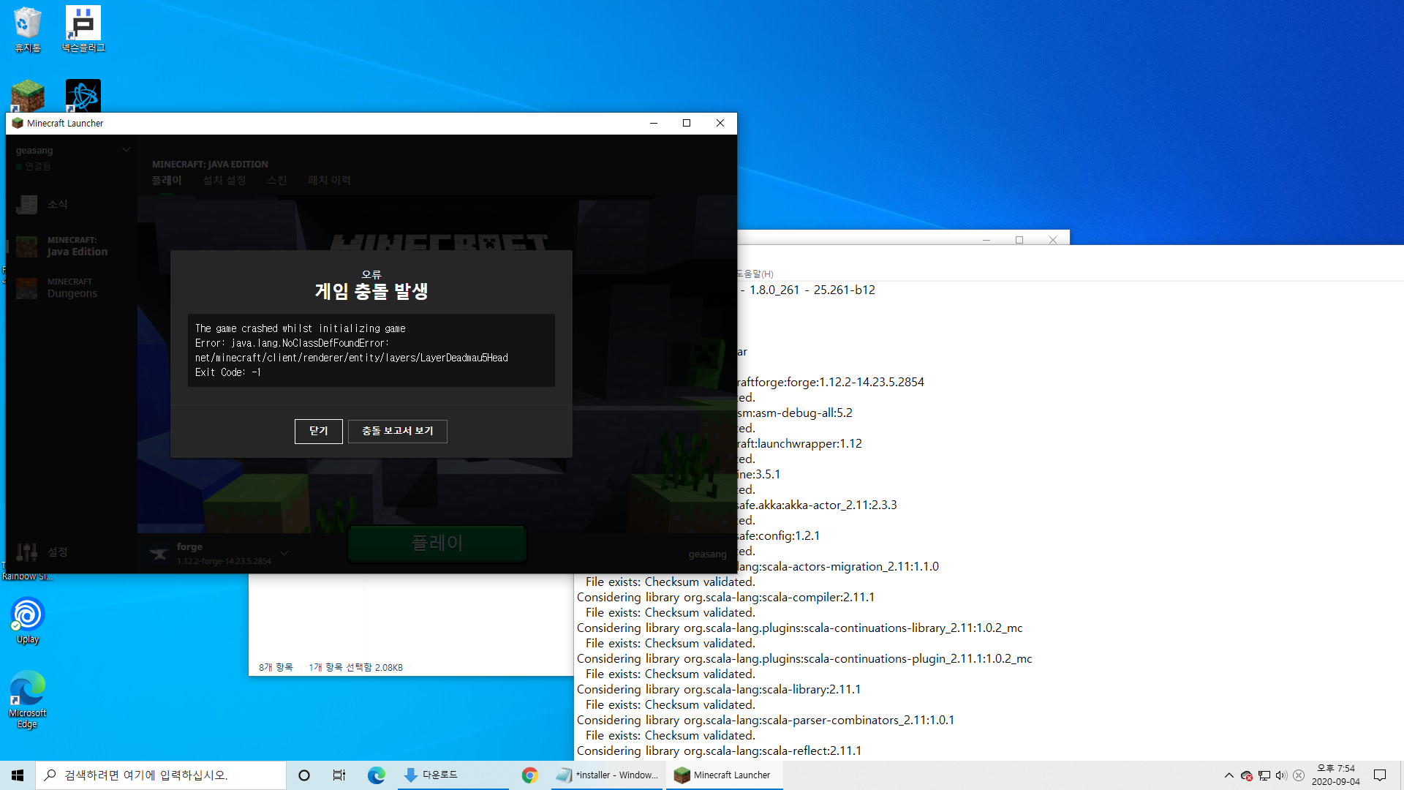Maximize the Minecraft Launcher window
Screen dimensions: 1404x790
(x=687, y=123)
